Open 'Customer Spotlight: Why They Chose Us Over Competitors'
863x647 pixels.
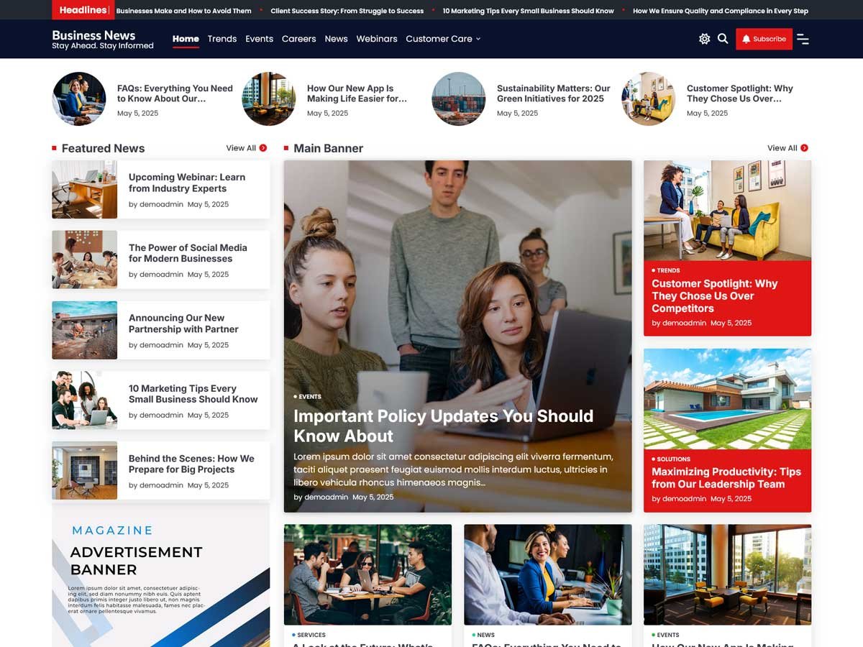click(x=715, y=296)
